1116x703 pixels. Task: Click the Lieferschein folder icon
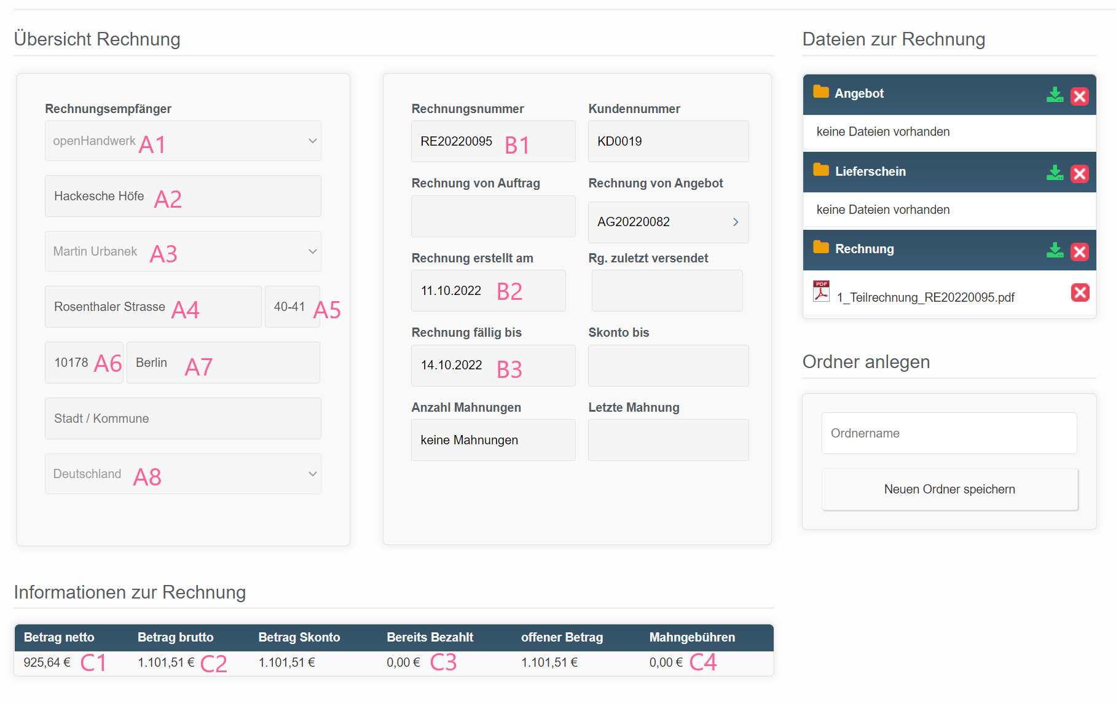[821, 170]
